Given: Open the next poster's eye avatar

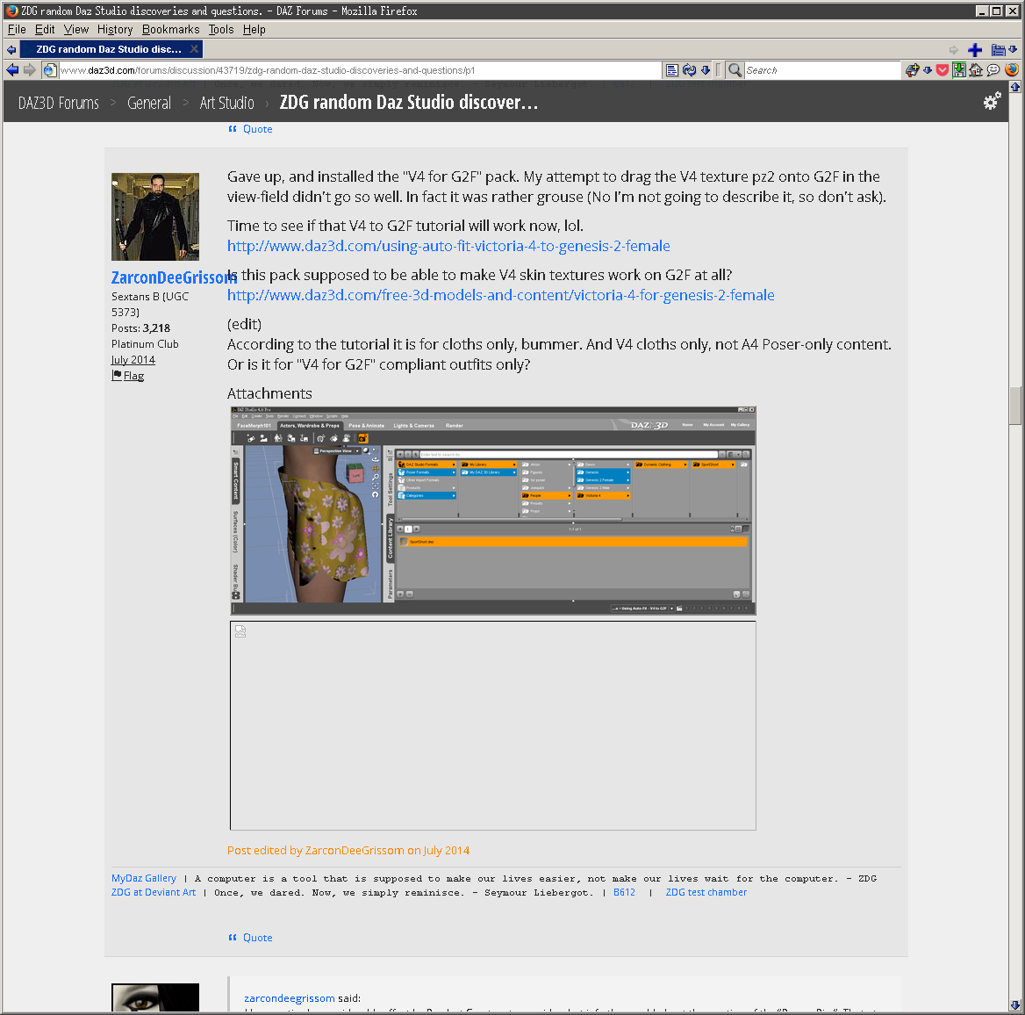Looking at the screenshot, I should (155, 997).
